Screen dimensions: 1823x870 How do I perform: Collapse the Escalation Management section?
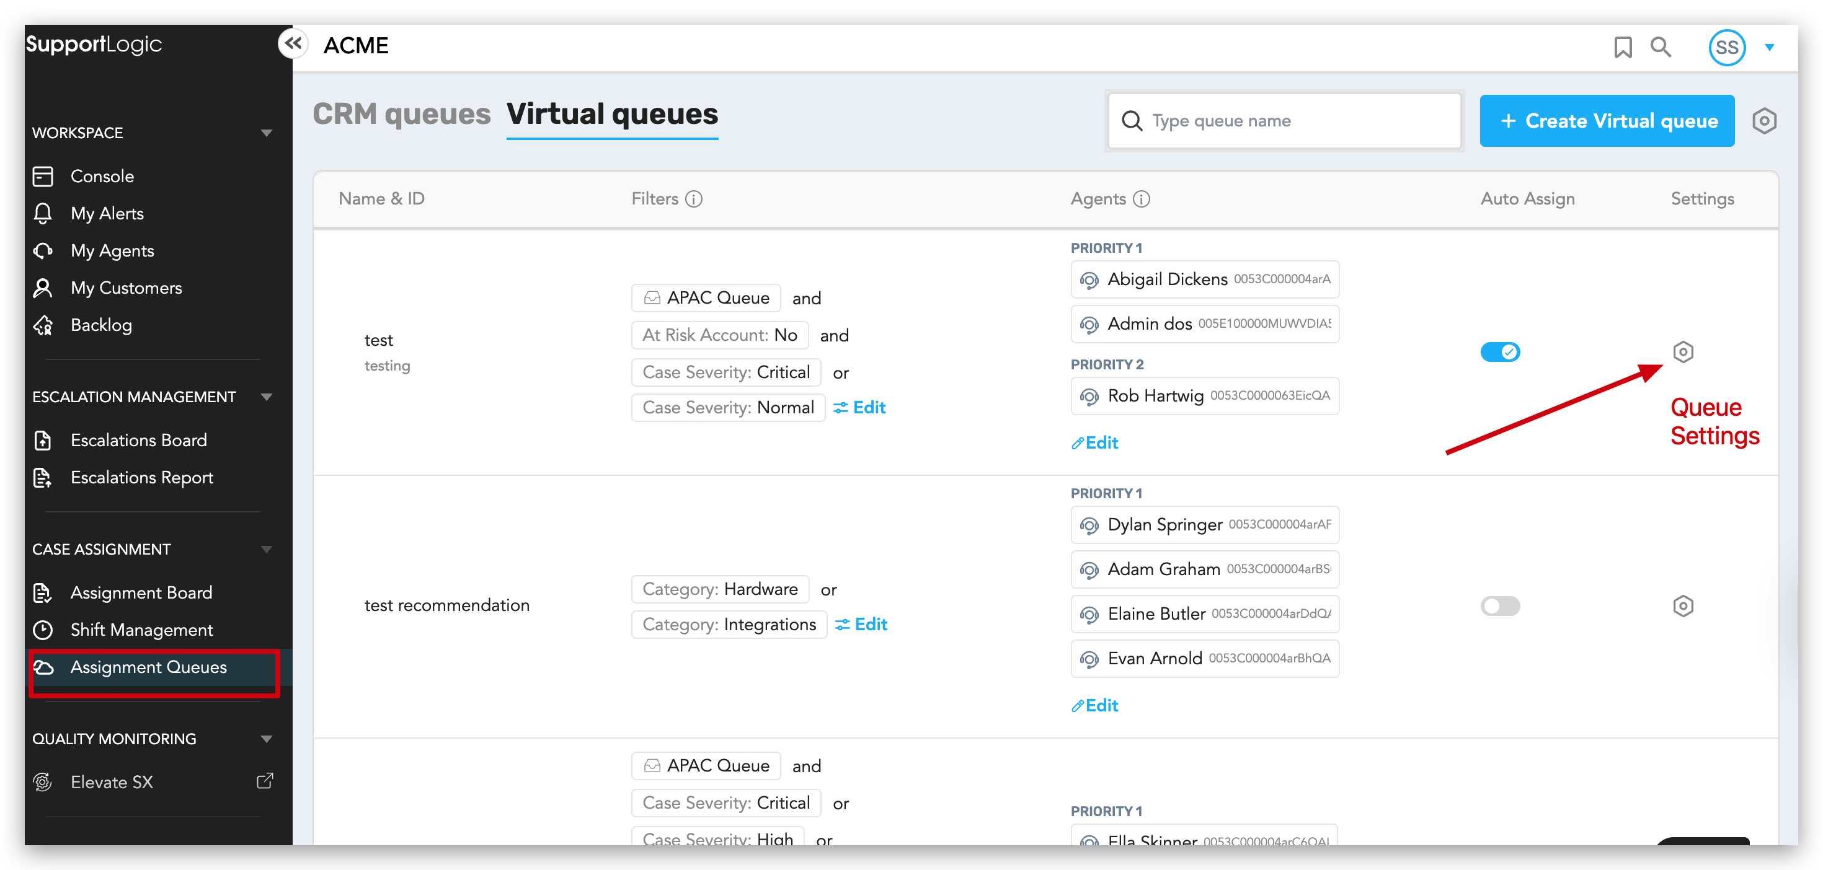pos(266,397)
